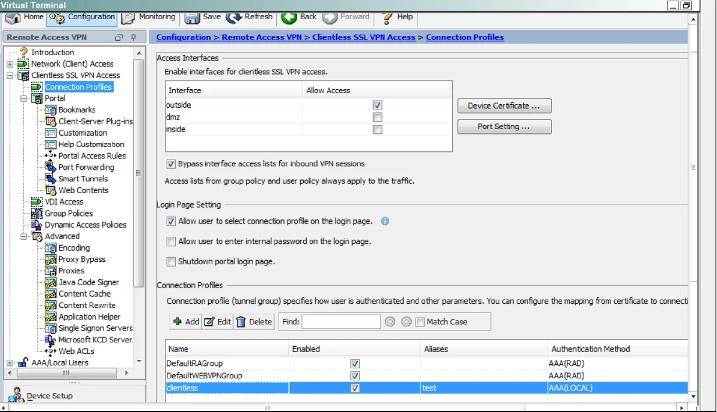The width and height of the screenshot is (717, 412).
Task: Click the Java Code Signer icon
Action: click(x=50, y=282)
